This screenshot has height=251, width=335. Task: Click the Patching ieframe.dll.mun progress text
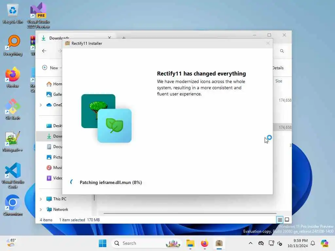[x=111, y=182]
